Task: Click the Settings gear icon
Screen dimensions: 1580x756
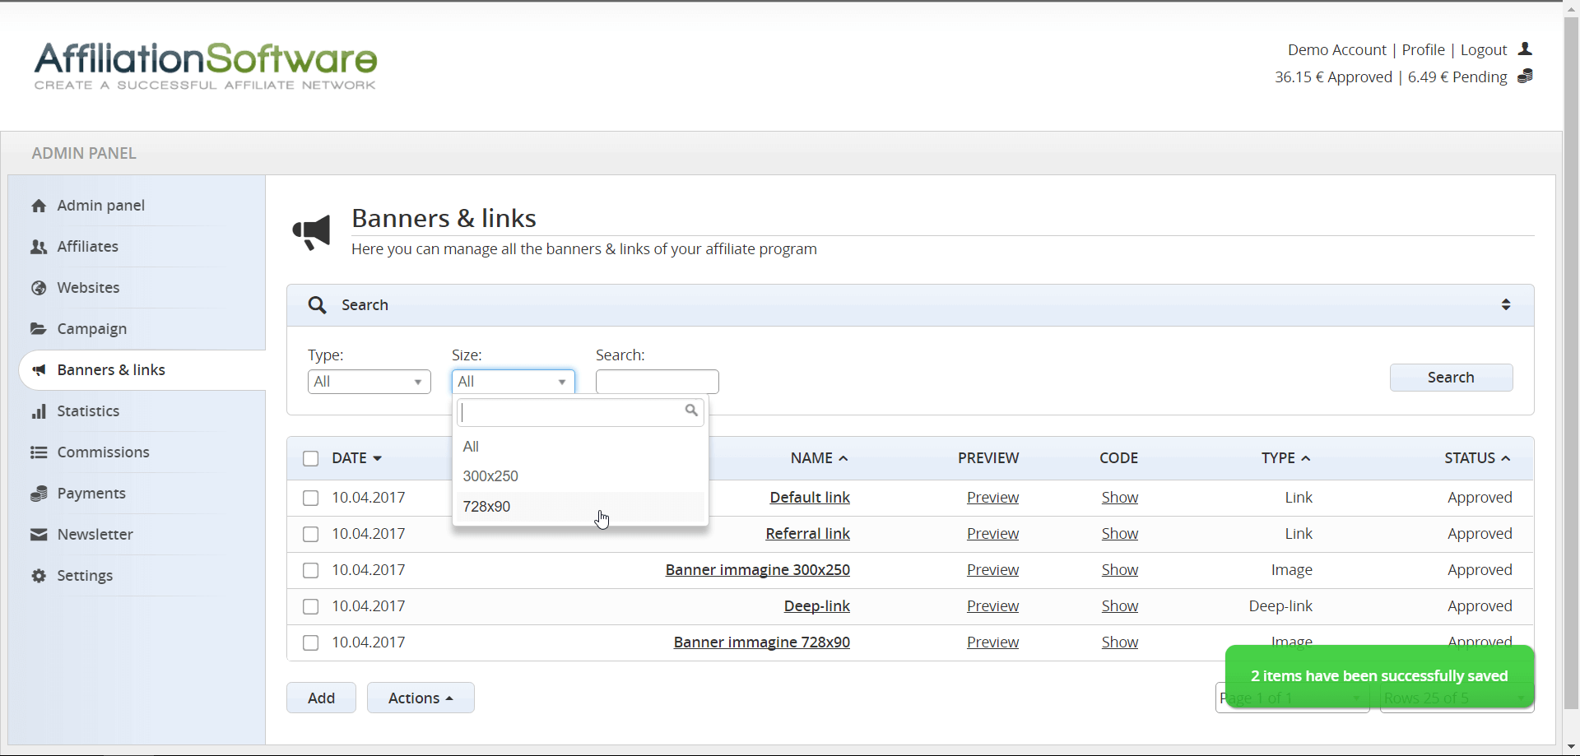Action: point(39,576)
